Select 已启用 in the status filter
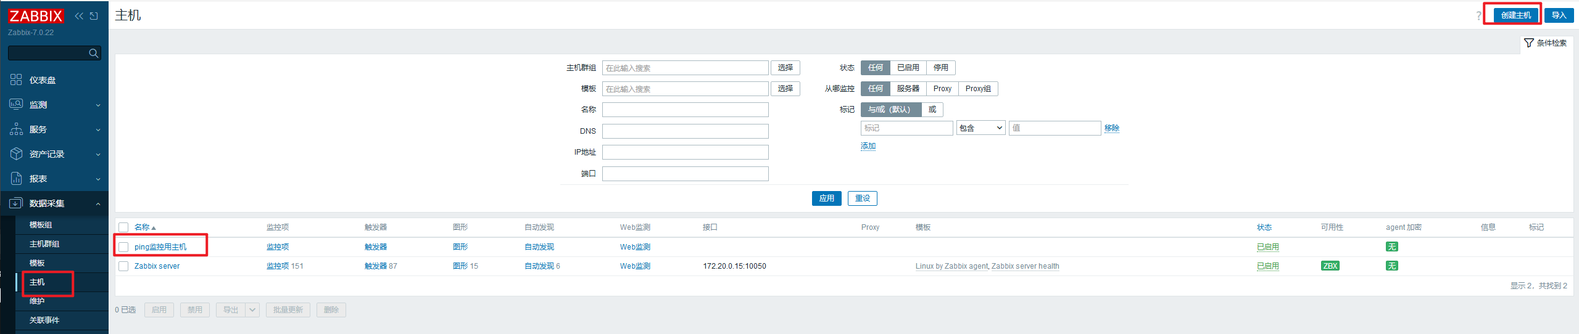The image size is (1579, 334). point(908,68)
